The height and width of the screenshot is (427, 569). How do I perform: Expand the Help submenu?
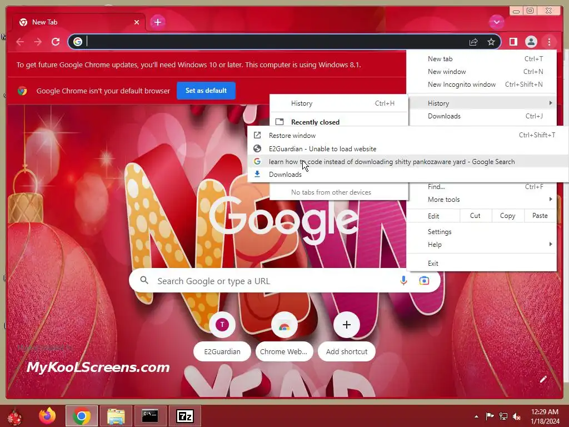[481, 245]
